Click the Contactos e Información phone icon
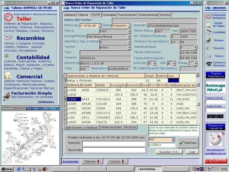Image resolution: width=229 pixels, height=172 pixels. coord(209,64)
